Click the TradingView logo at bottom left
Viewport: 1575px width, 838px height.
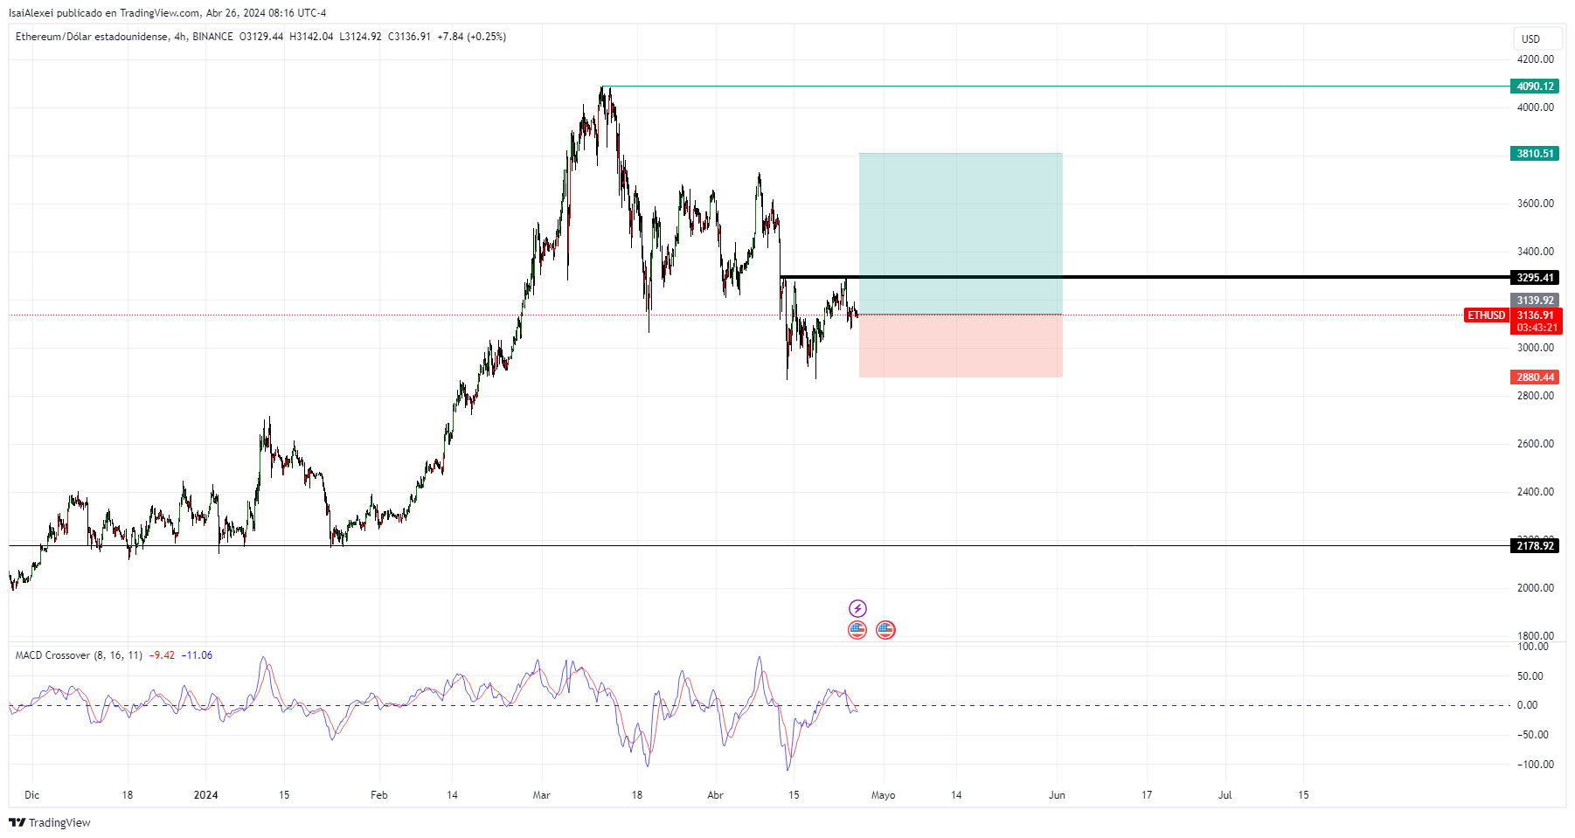50,822
